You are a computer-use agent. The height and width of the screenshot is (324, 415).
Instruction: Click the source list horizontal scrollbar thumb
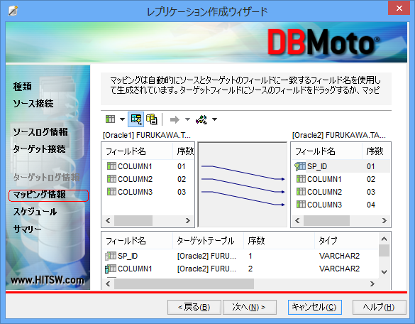tap(133, 220)
